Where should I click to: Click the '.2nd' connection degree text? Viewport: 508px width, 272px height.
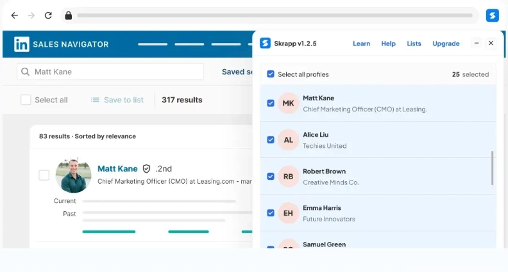164,168
